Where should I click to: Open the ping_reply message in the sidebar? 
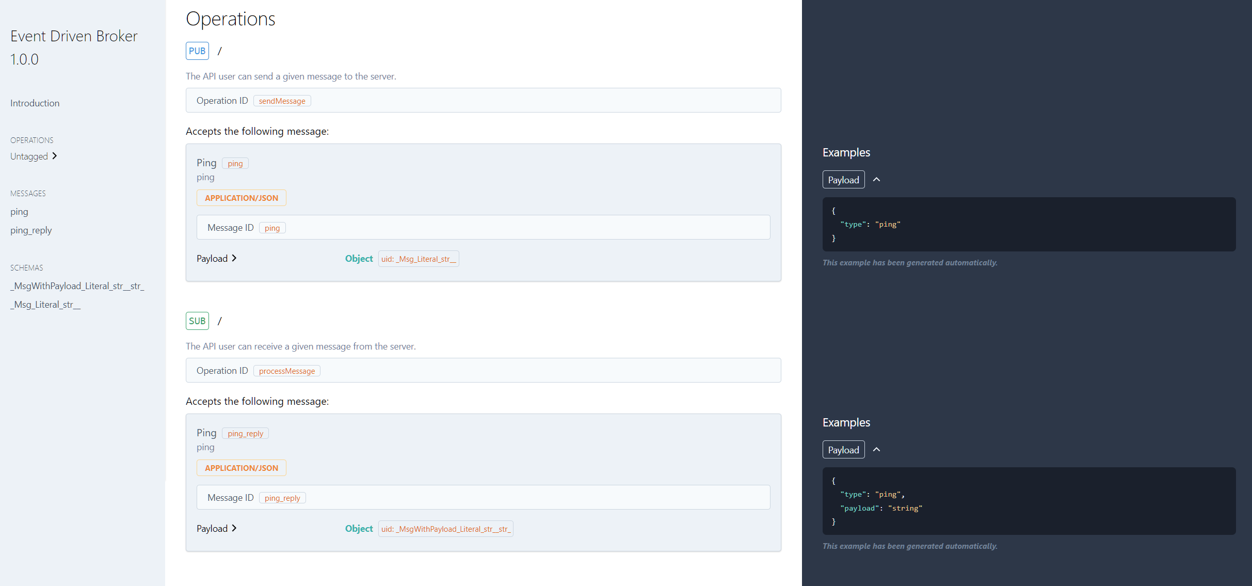(x=30, y=230)
